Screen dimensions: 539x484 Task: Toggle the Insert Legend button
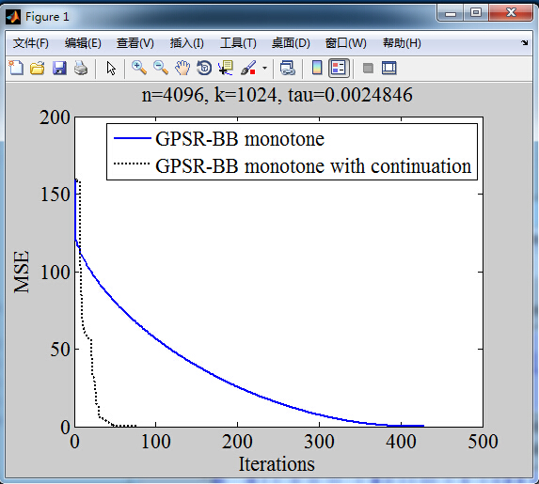pos(339,68)
